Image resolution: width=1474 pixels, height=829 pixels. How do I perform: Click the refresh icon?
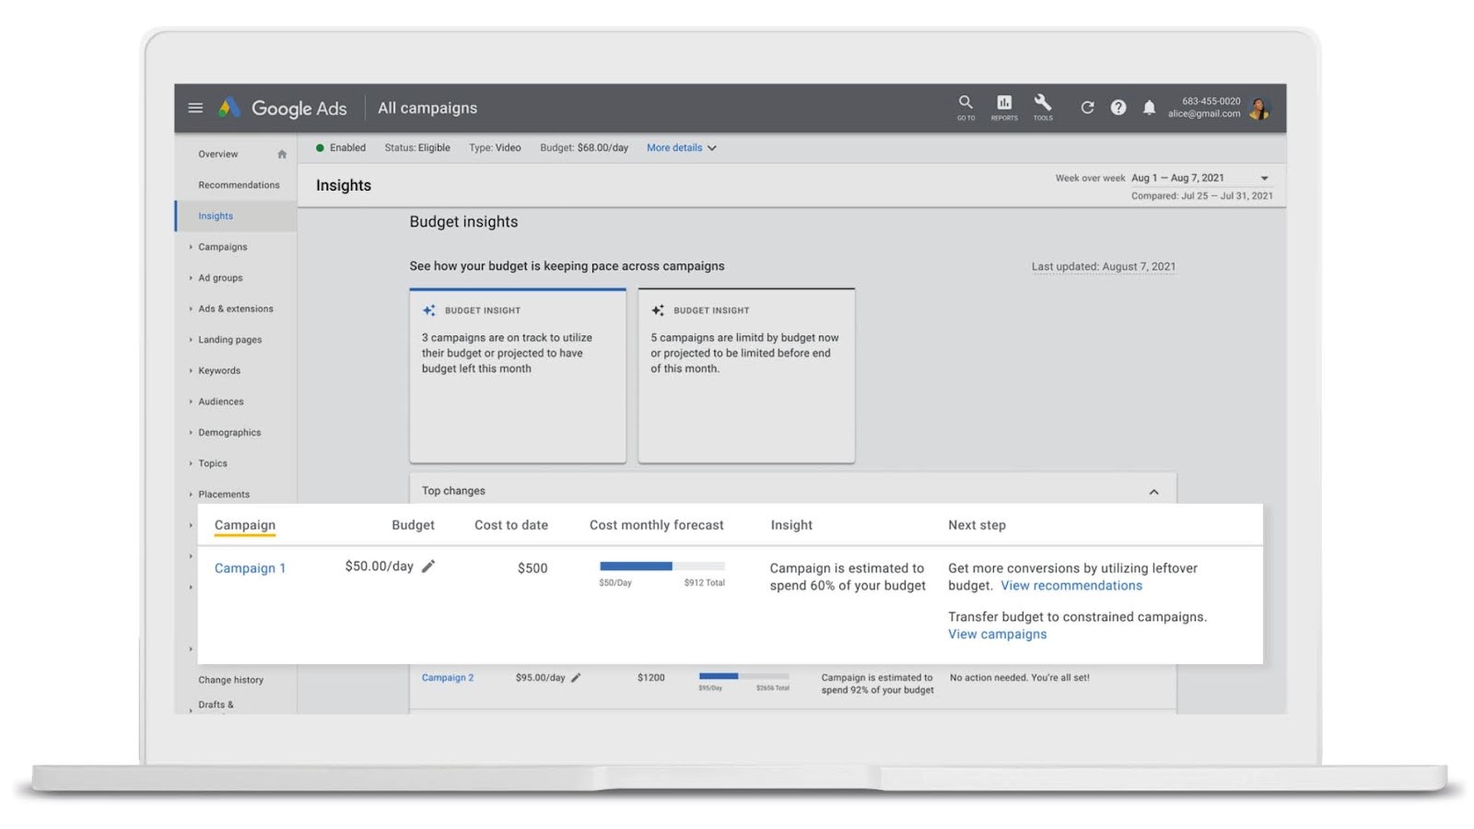pyautogui.click(x=1087, y=108)
